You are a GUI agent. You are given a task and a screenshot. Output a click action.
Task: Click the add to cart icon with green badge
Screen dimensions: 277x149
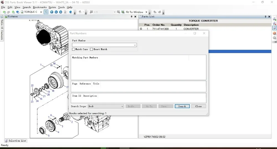coord(274,19)
